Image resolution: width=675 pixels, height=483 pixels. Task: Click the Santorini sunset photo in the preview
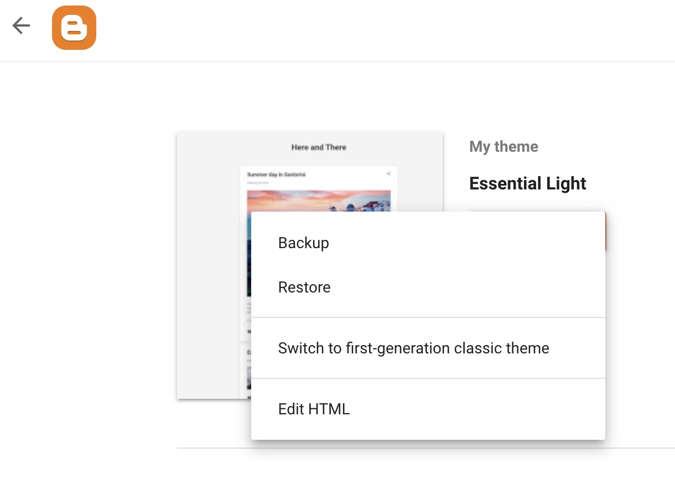(319, 201)
